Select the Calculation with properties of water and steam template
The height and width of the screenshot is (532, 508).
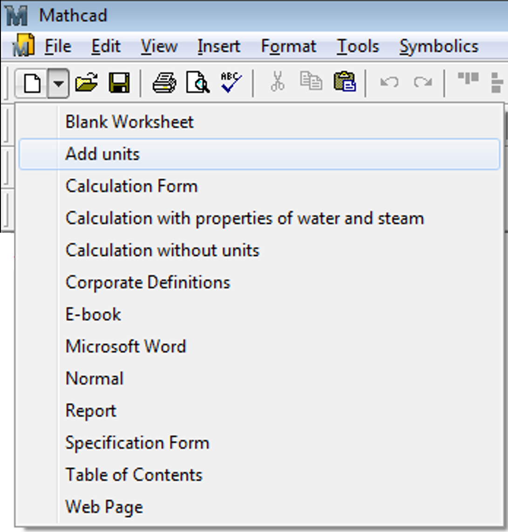point(245,218)
